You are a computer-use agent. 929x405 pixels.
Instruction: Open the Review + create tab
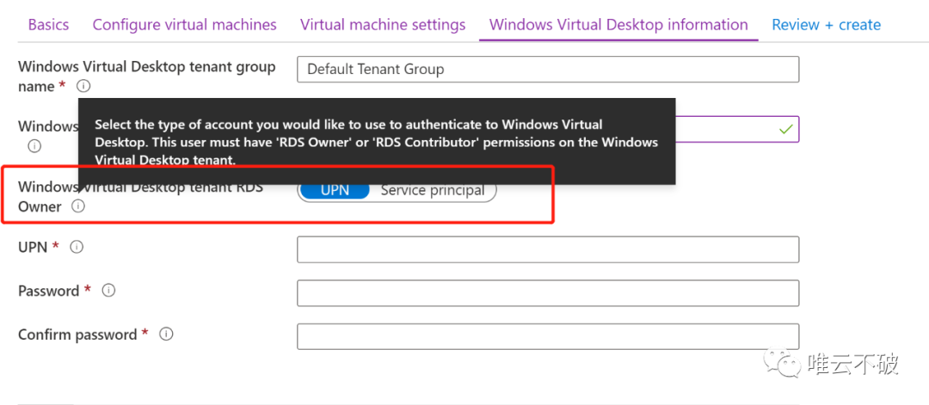coord(826,25)
